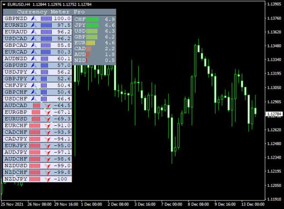Screen dimensions: 284x209
Task: Click the CHF currency strength label
Action: [x=80, y=20]
